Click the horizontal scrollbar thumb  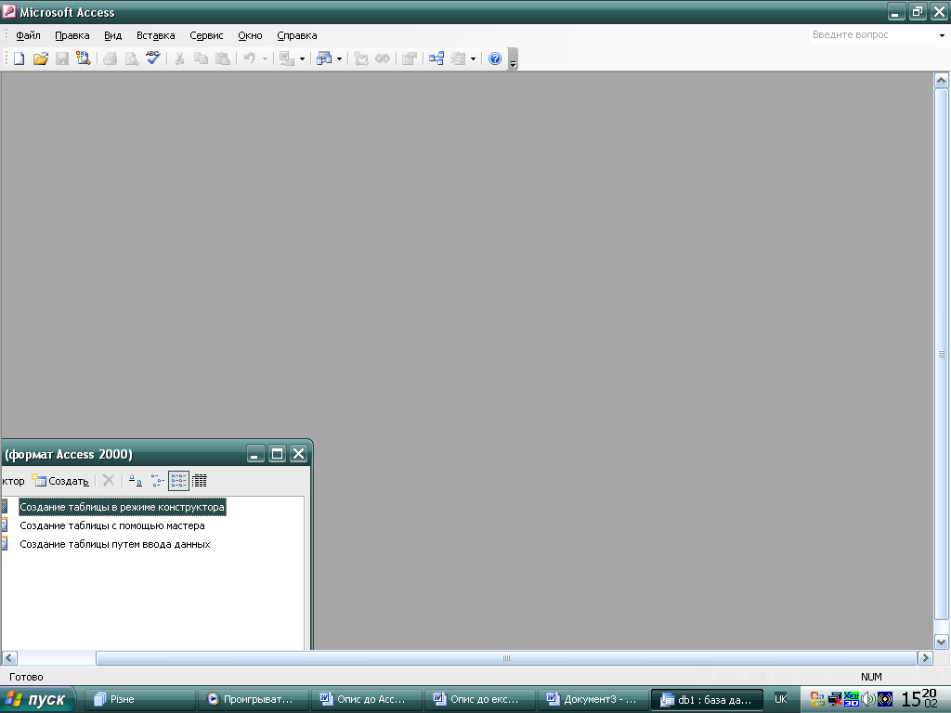pyautogui.click(x=506, y=658)
